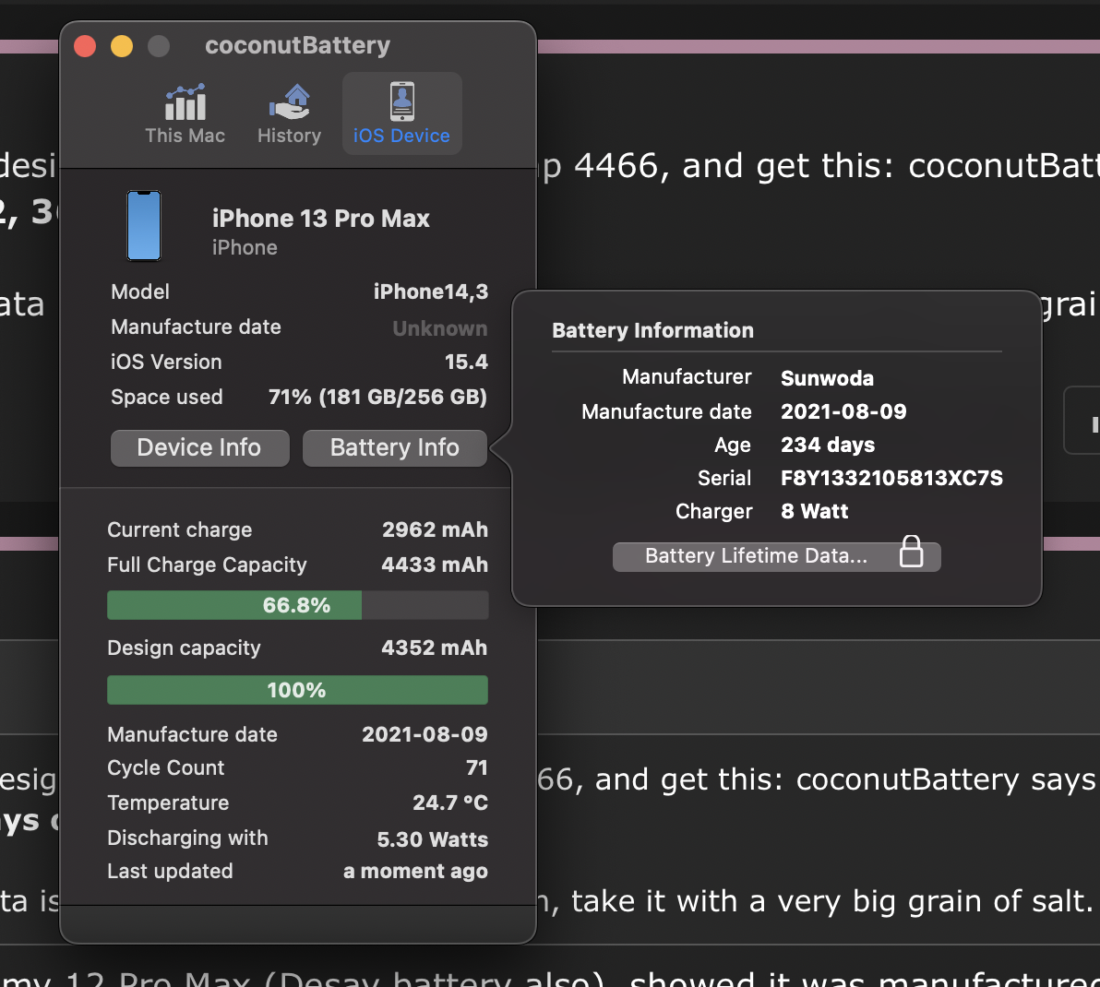Click the battery Age value 234 days

(828, 445)
